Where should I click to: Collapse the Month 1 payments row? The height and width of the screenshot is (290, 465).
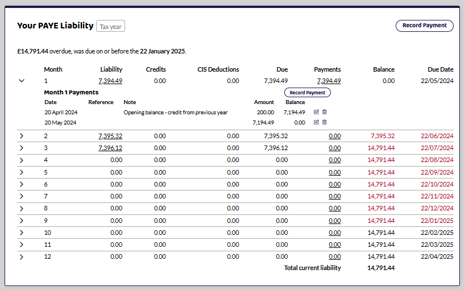click(x=22, y=81)
